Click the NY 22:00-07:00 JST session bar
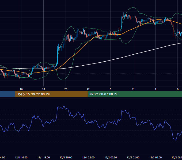The width and height of the screenshot is (182, 160). pyautogui.click(x=135, y=94)
